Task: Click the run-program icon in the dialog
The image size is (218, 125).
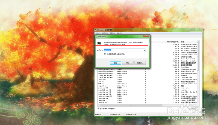Action: (99, 43)
